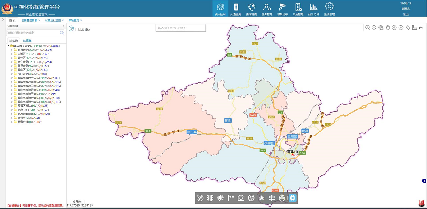Expand the 歙县大队 tree node

click(12, 50)
